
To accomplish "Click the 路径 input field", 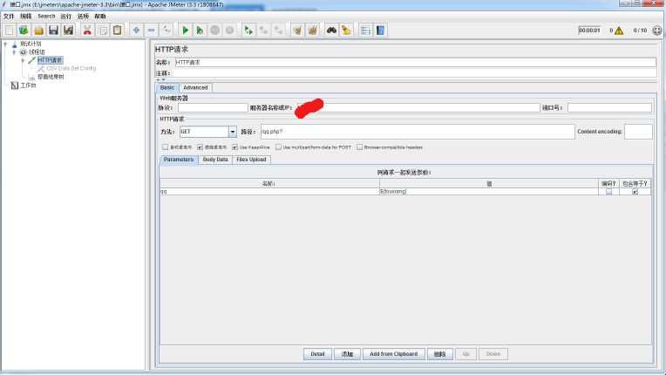I will [418, 132].
